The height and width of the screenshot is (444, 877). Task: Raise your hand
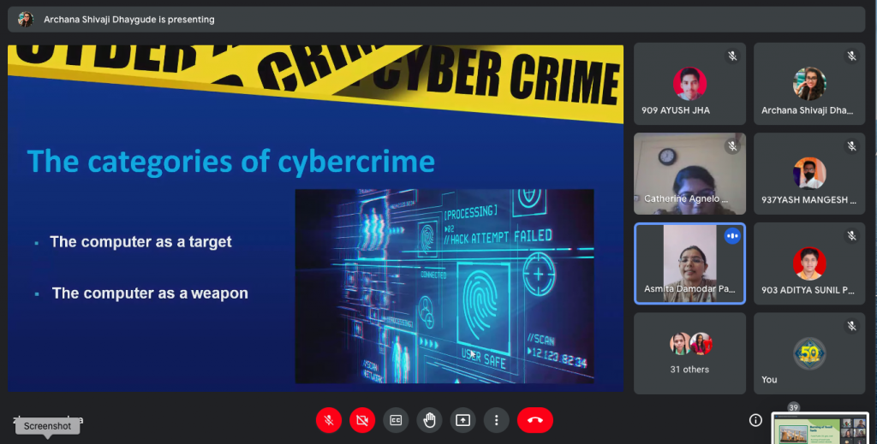[x=429, y=420]
